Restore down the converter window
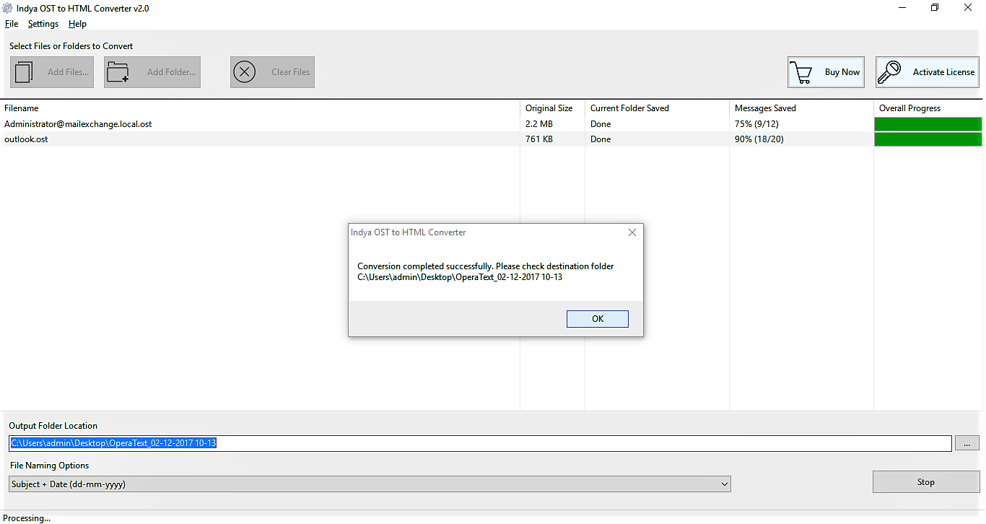The width and height of the screenshot is (986, 524). pos(935,8)
